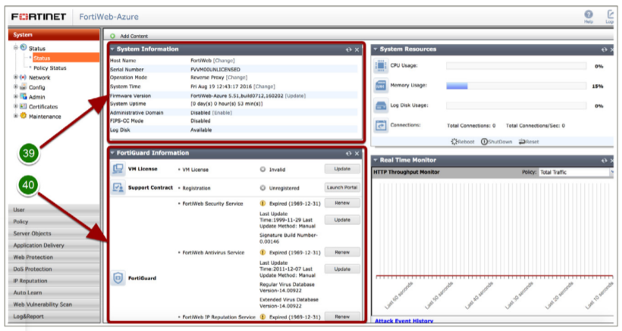This screenshot has width=622, height=331.
Task: Expand the Config tree node
Action: [16, 86]
